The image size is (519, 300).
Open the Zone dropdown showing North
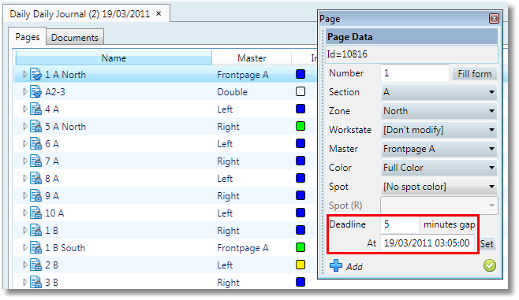tap(439, 111)
